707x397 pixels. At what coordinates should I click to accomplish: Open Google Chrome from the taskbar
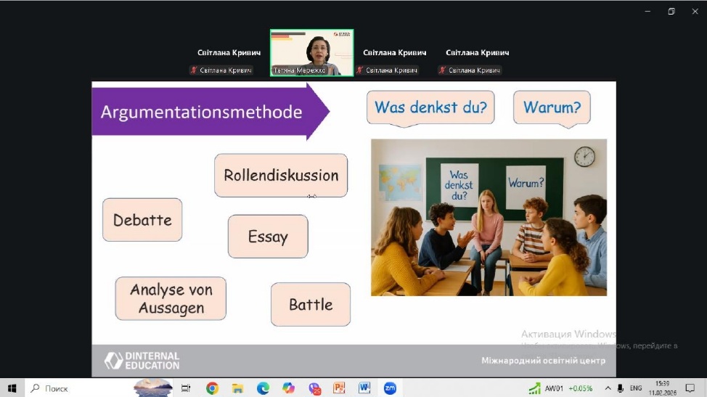tap(212, 388)
